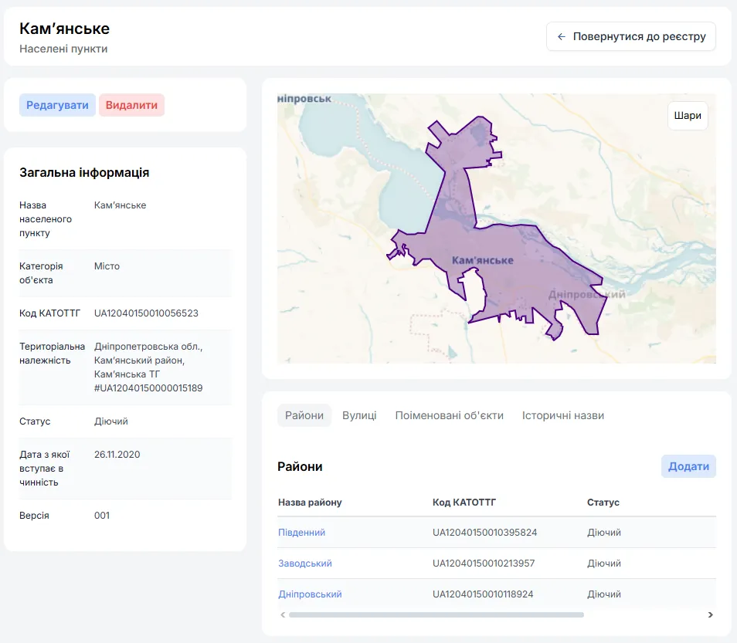This screenshot has height=643, width=737.
Task: Add a district with Додати button
Action: (x=688, y=466)
